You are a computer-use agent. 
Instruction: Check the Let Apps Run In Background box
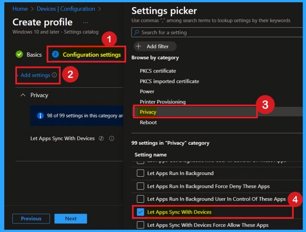coord(141,173)
